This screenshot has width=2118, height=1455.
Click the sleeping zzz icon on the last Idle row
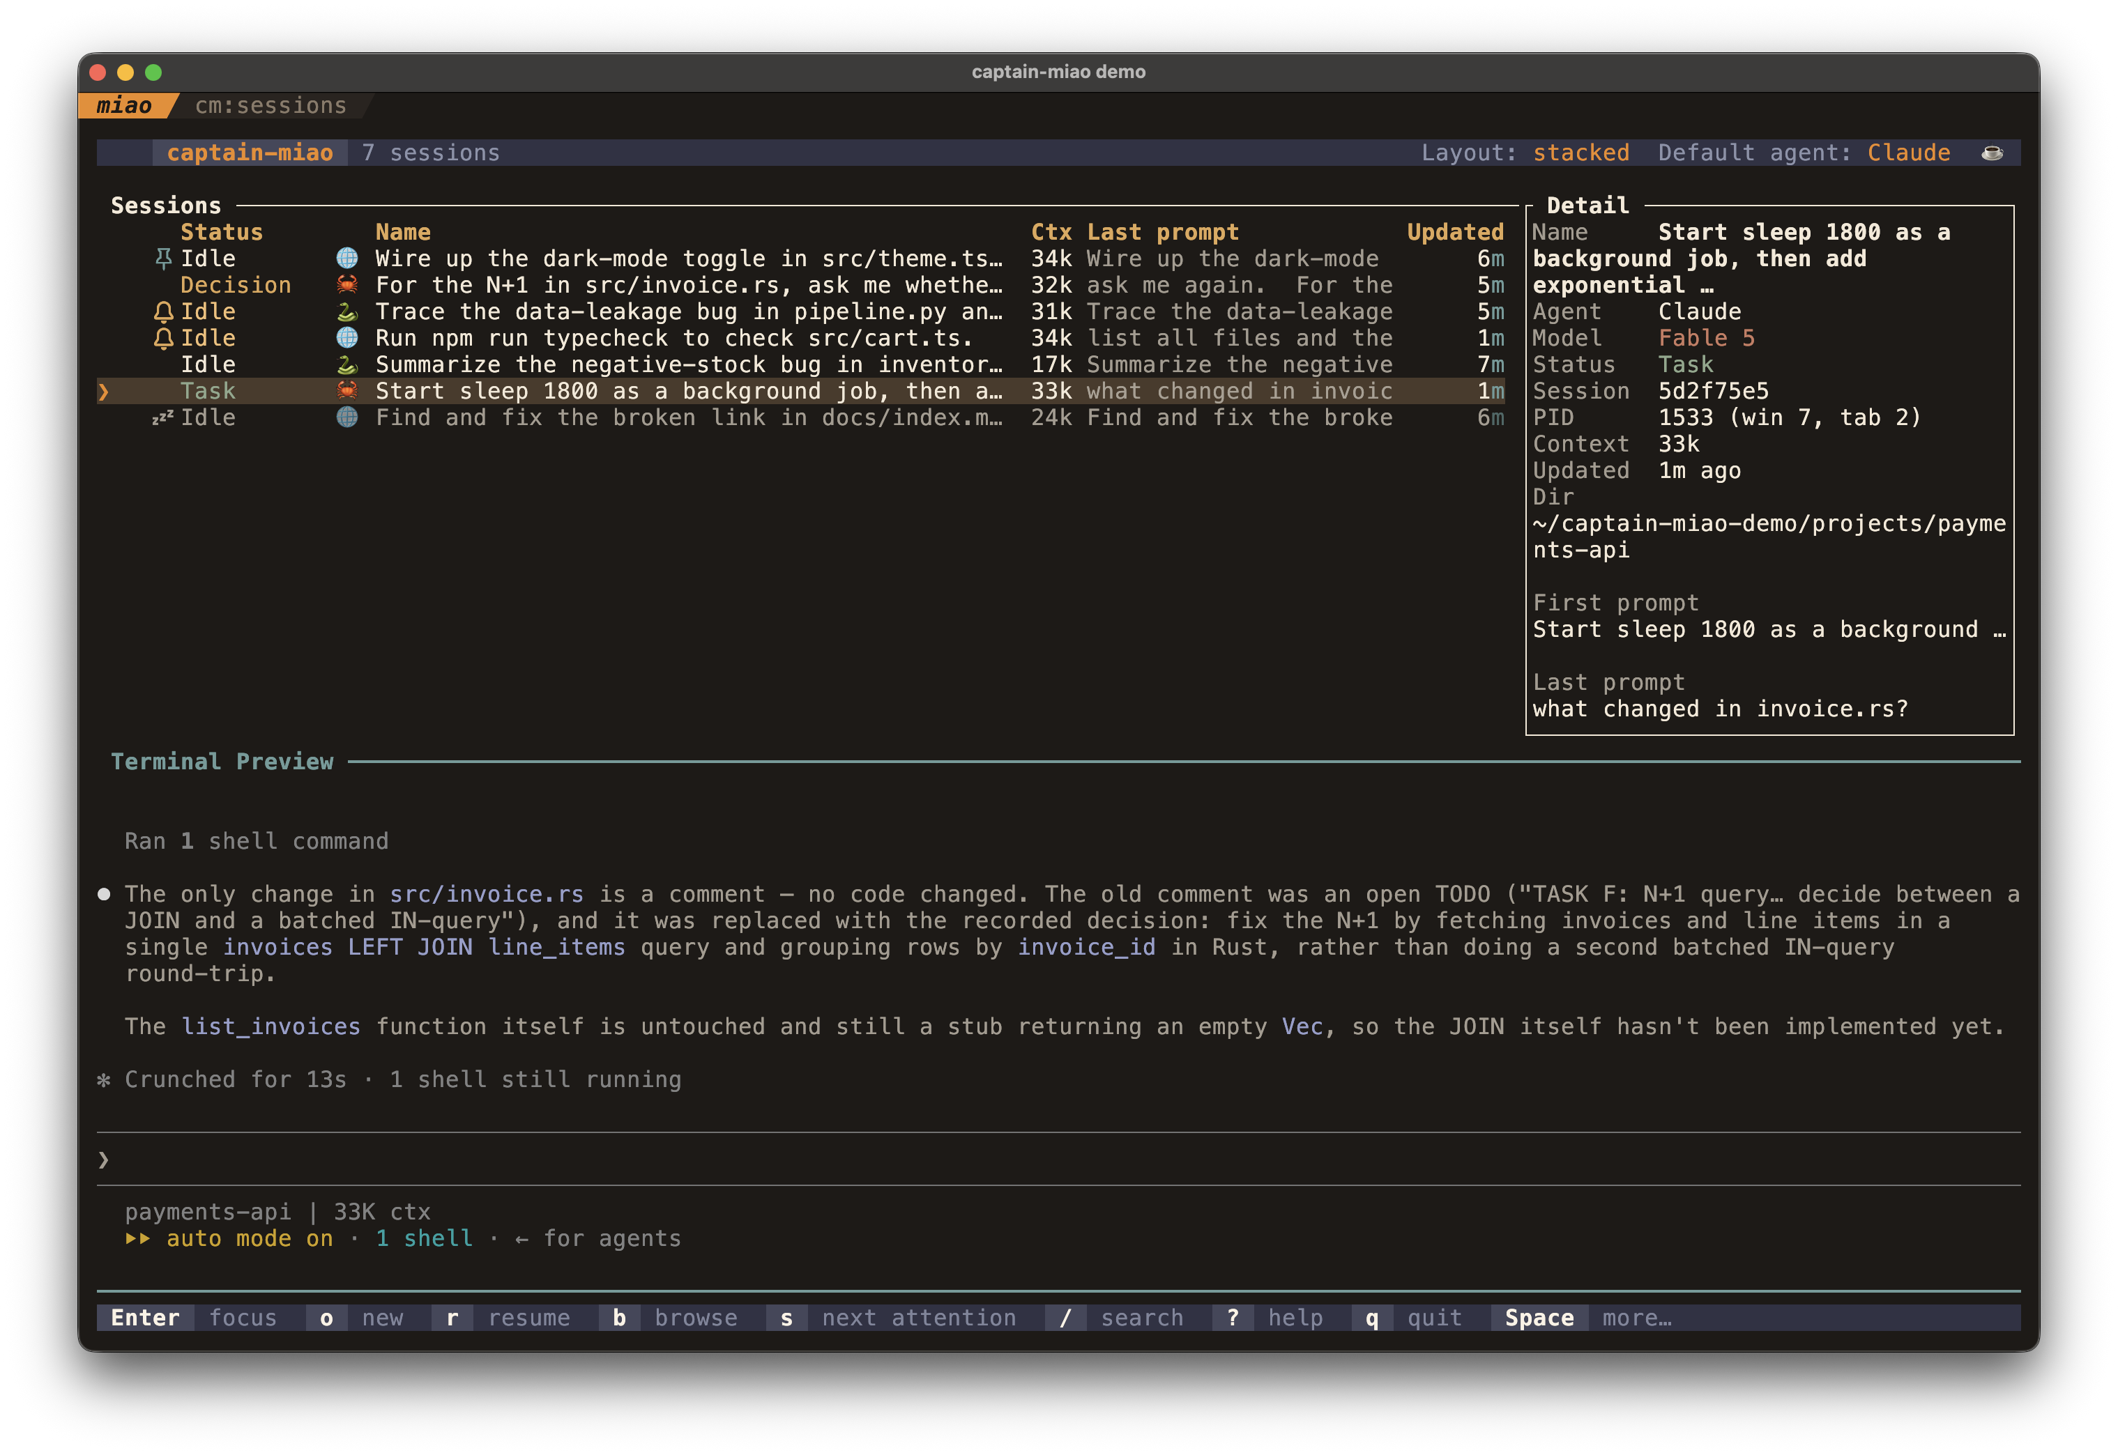point(162,417)
